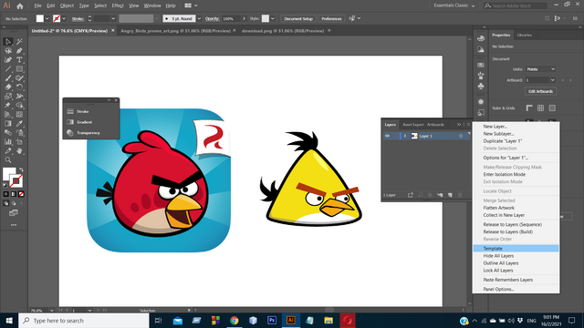The width and height of the screenshot is (584, 328).
Task: Open the Effect menu
Action: (118, 5)
